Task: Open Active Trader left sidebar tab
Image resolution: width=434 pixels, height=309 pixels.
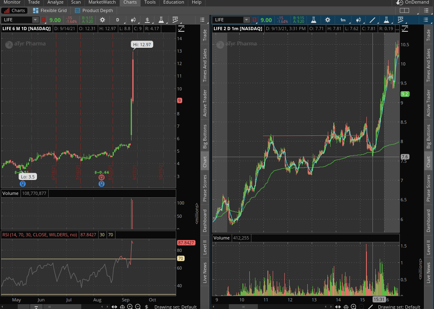Action: pos(205,103)
